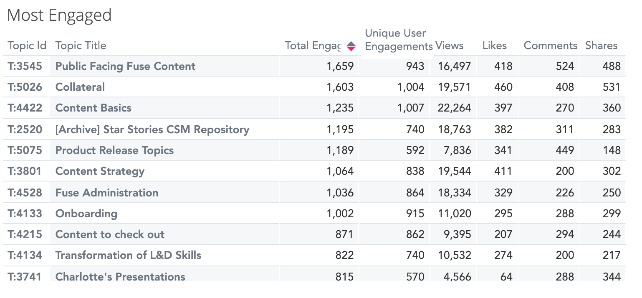Select the Content Basics topic title
The image size is (642, 298).
pyautogui.click(x=94, y=108)
